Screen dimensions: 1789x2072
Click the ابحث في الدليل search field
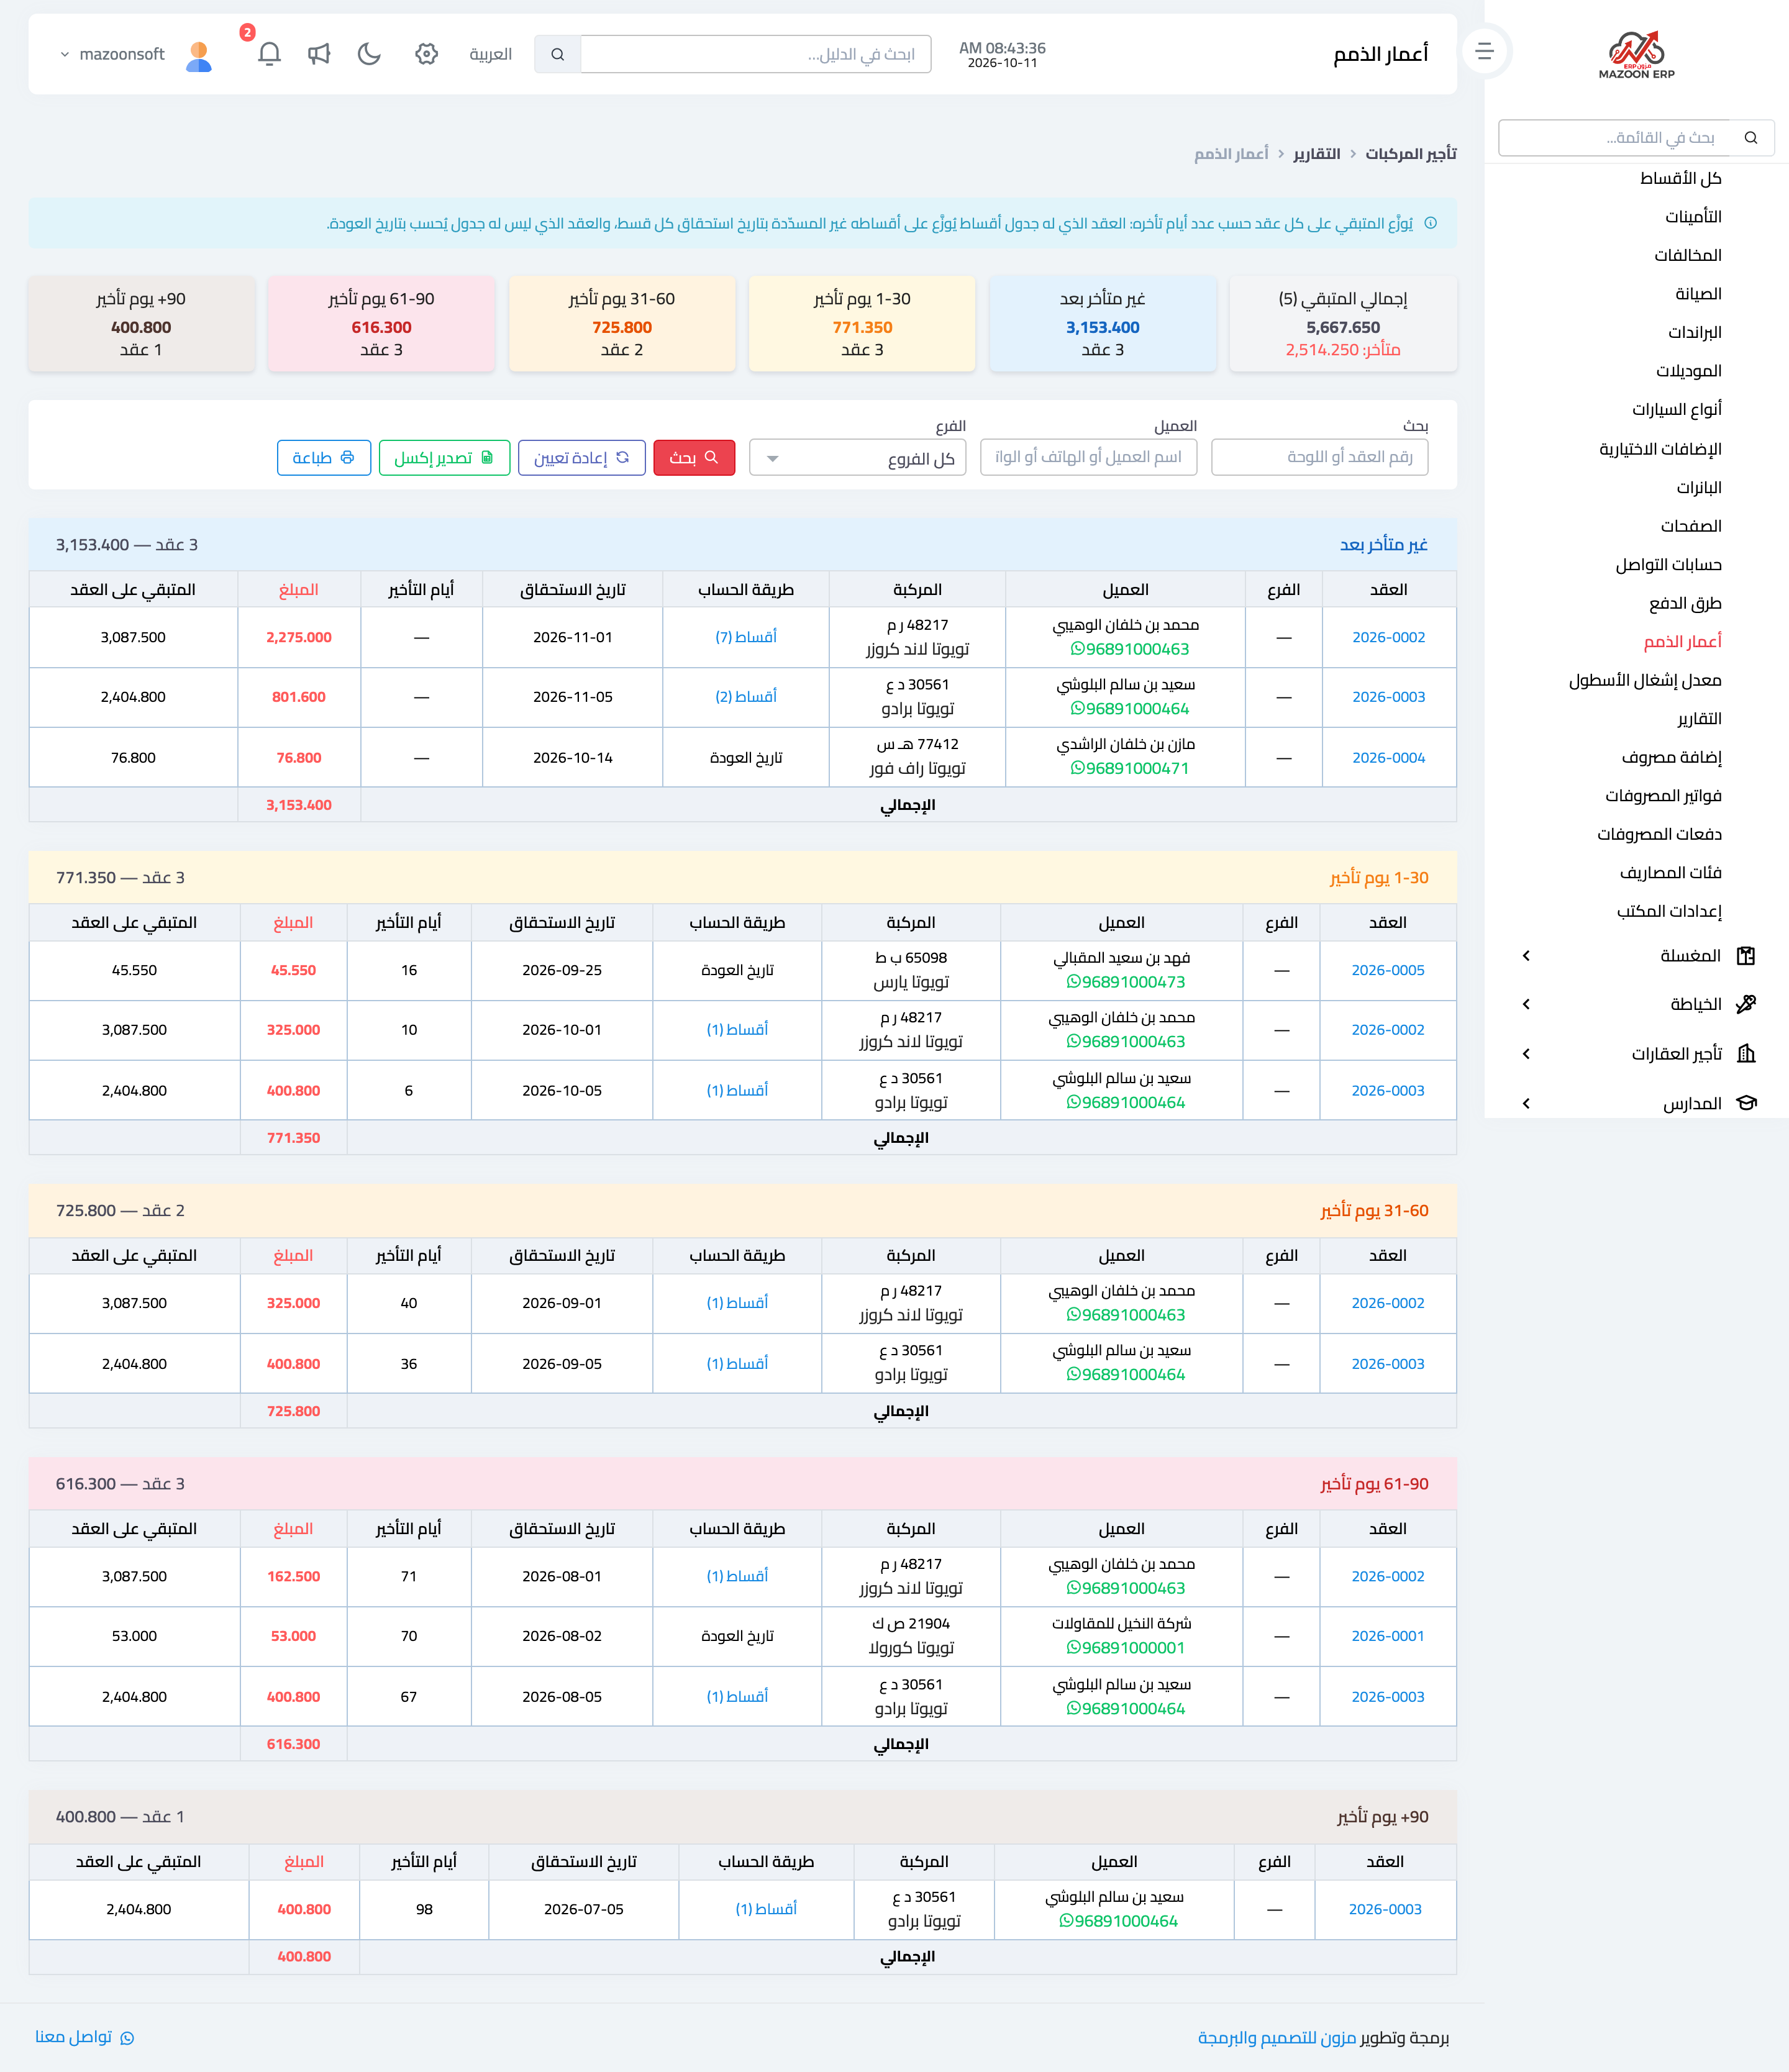tap(756, 54)
